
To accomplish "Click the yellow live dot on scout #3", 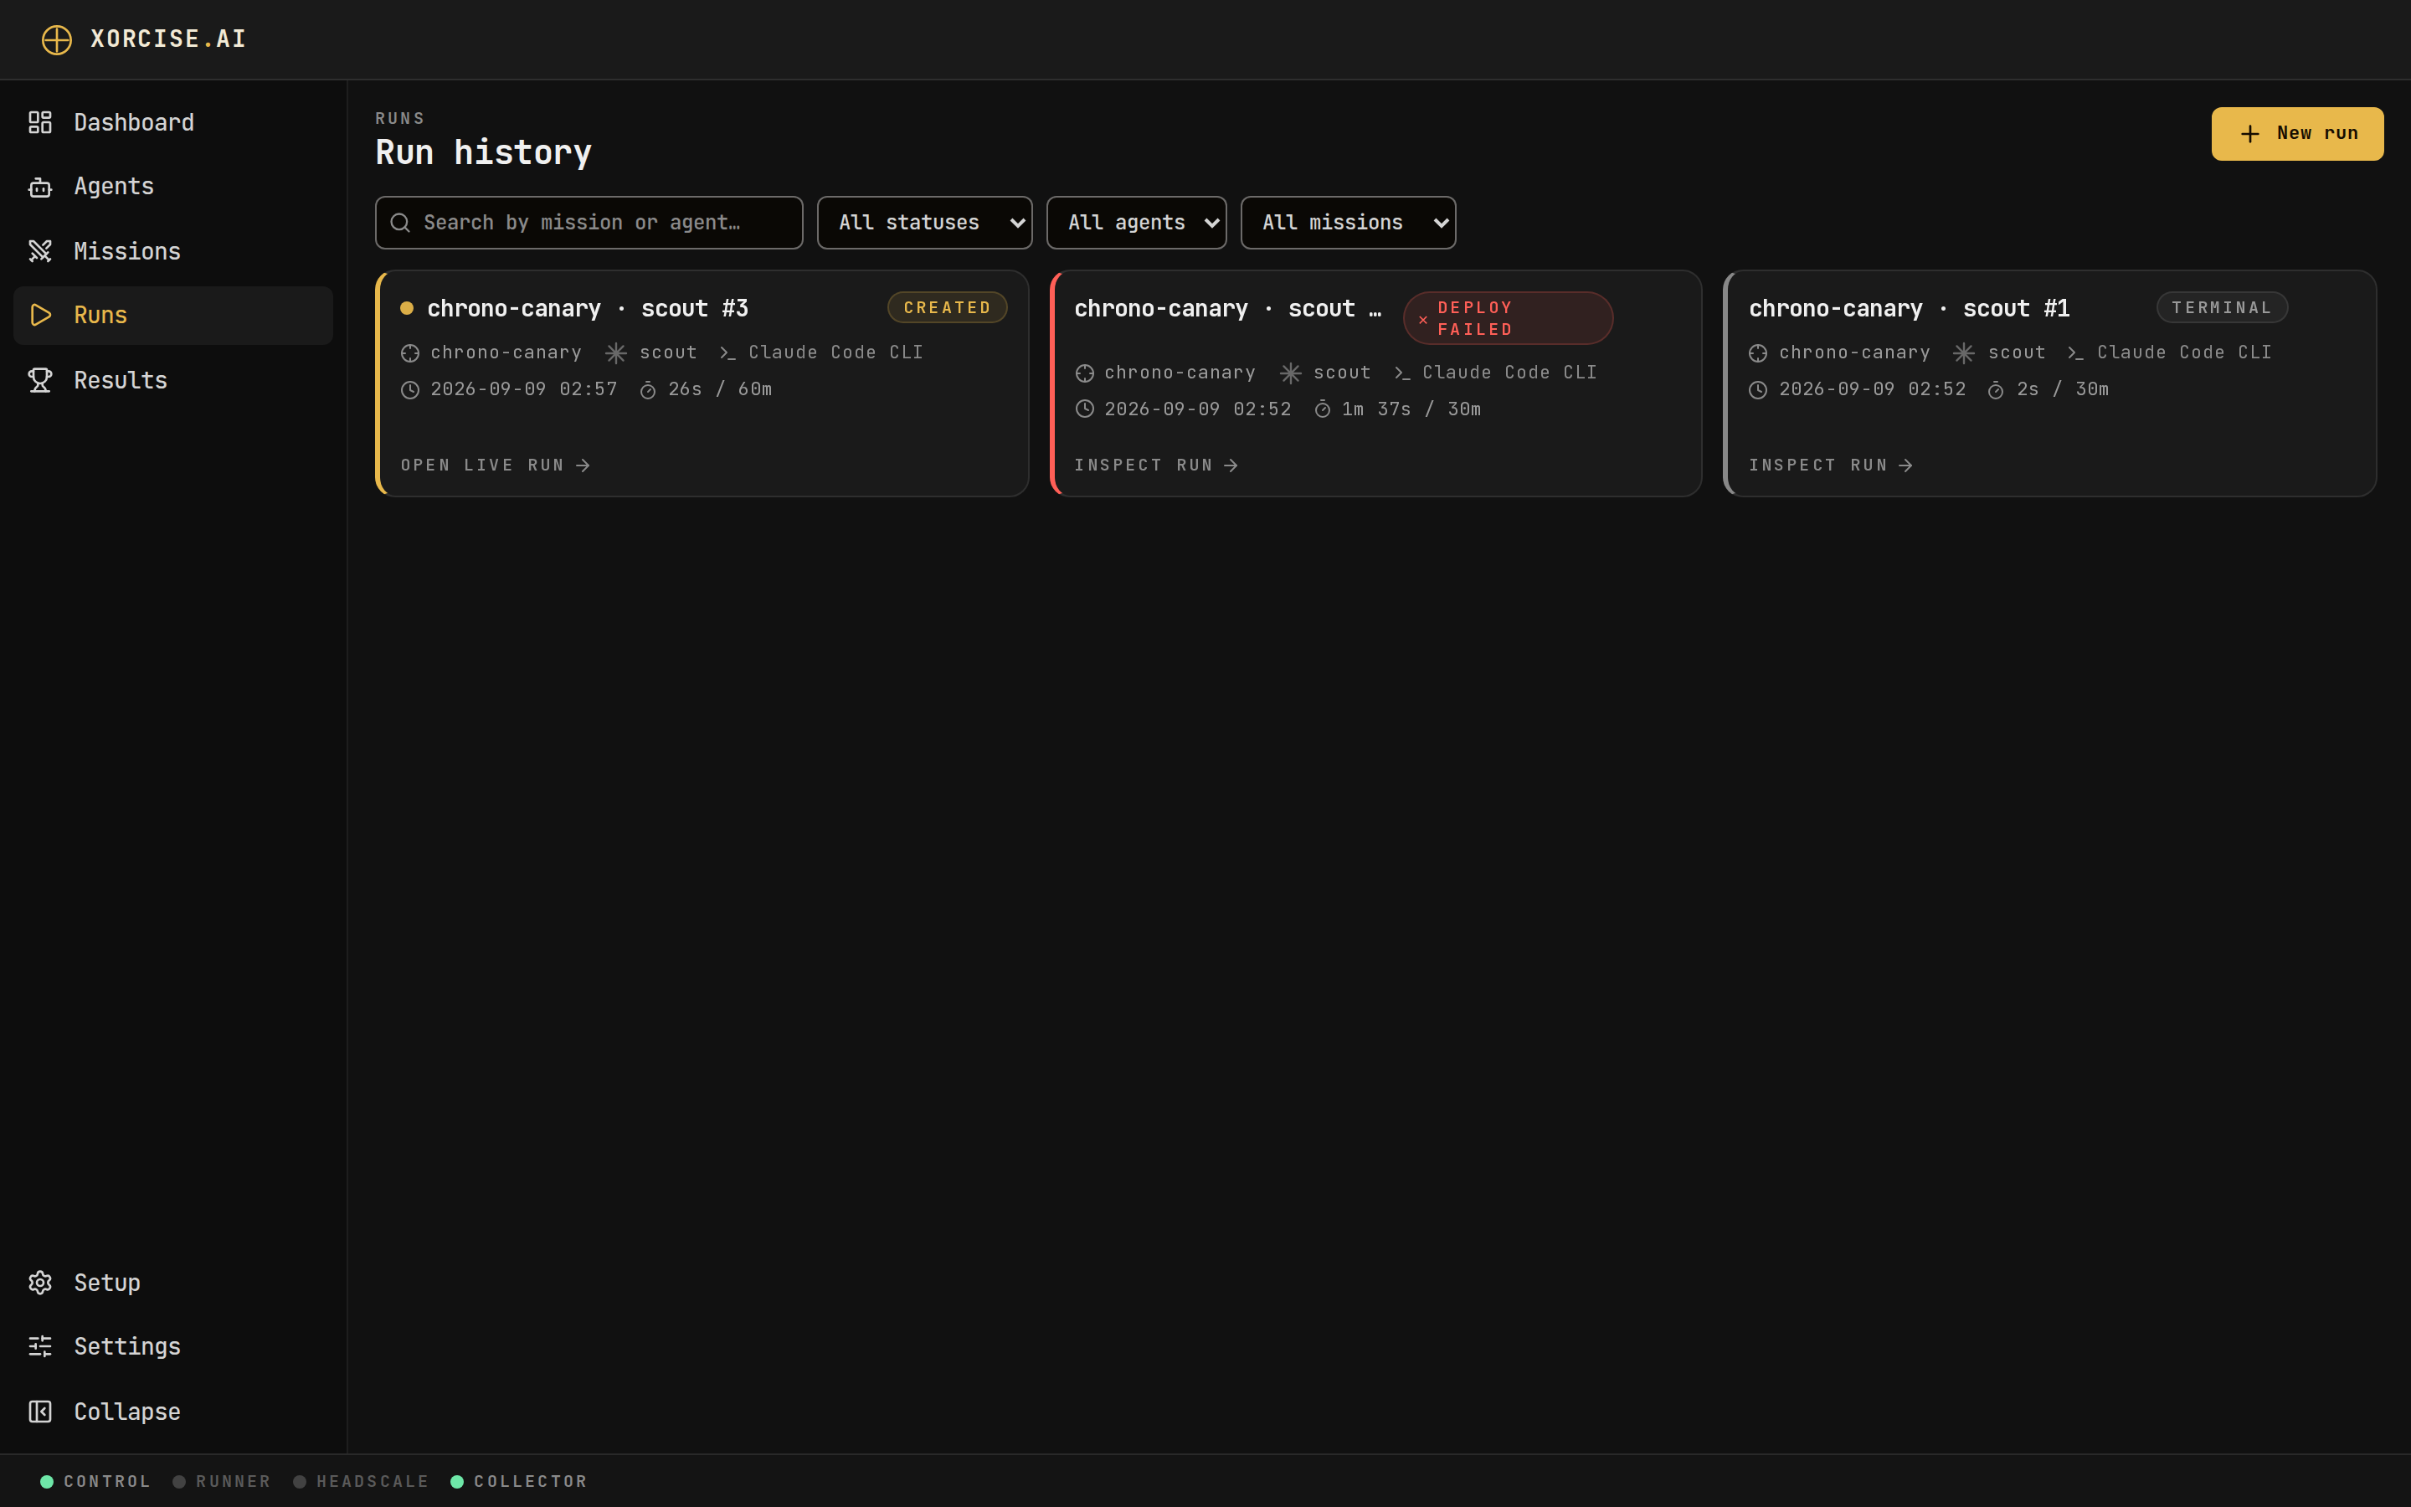I will coord(407,308).
